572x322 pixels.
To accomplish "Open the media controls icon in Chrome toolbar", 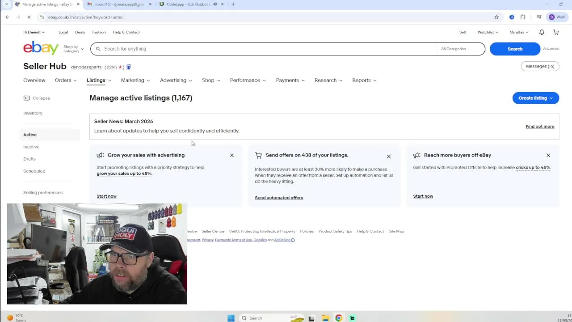I will (x=539, y=17).
